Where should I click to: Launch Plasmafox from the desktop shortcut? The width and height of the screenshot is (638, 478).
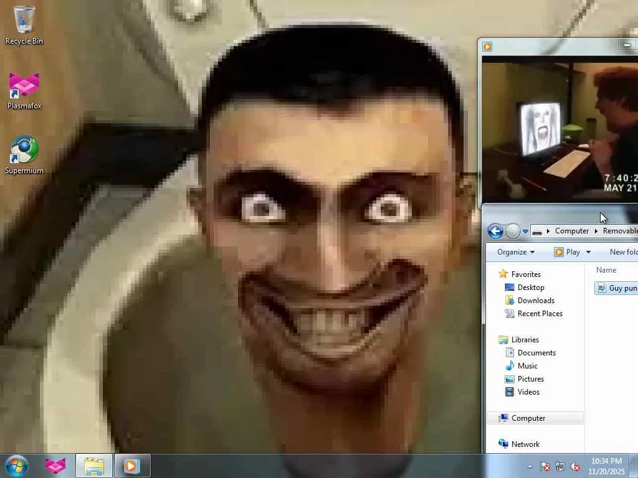(24, 91)
